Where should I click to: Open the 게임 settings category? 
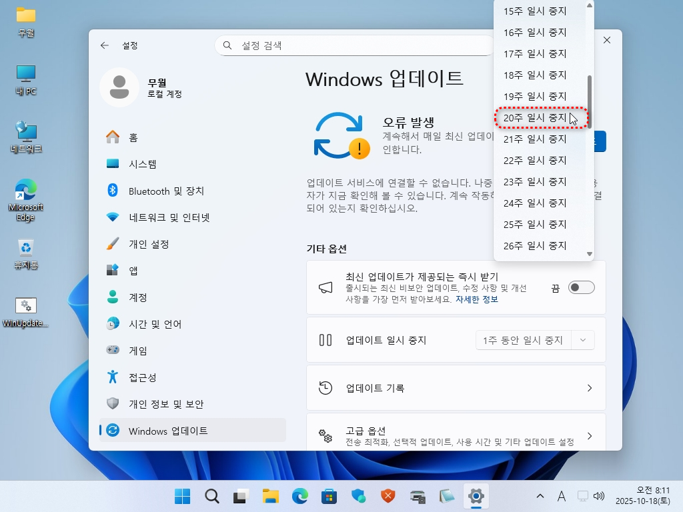(193, 351)
